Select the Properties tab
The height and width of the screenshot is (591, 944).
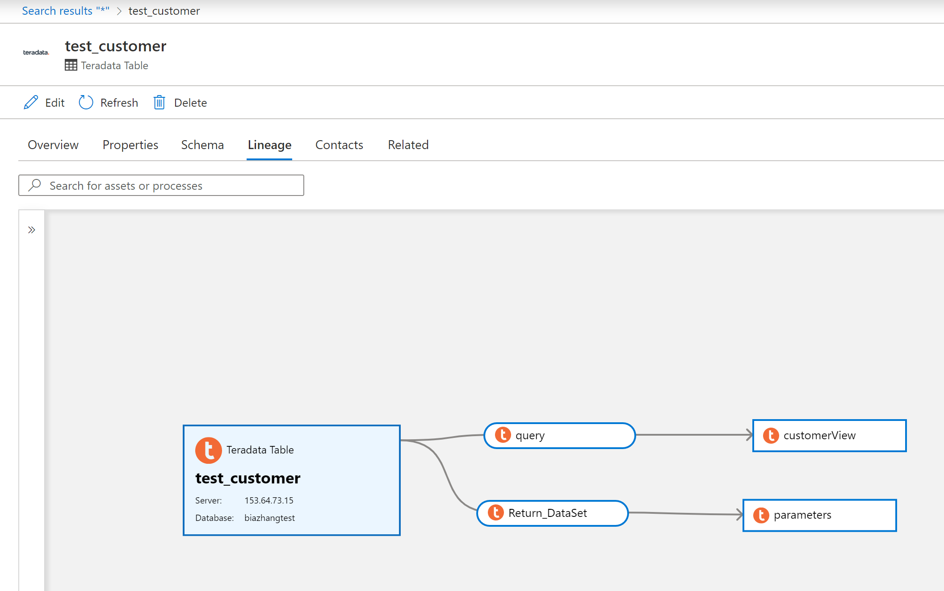(x=130, y=144)
